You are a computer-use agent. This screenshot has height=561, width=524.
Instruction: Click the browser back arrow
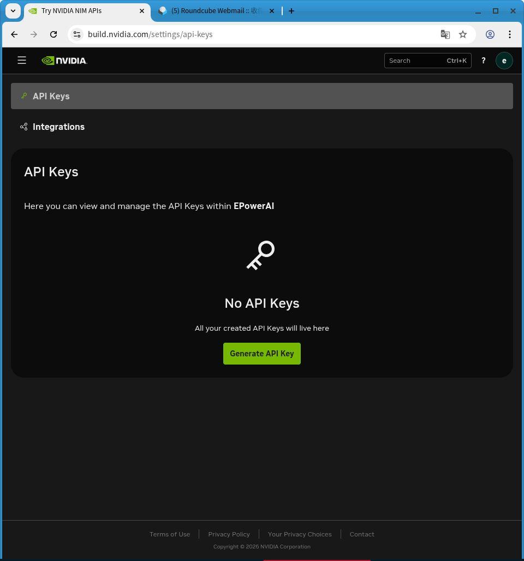[14, 34]
